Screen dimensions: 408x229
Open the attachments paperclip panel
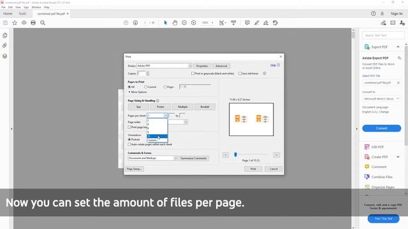coord(4,45)
